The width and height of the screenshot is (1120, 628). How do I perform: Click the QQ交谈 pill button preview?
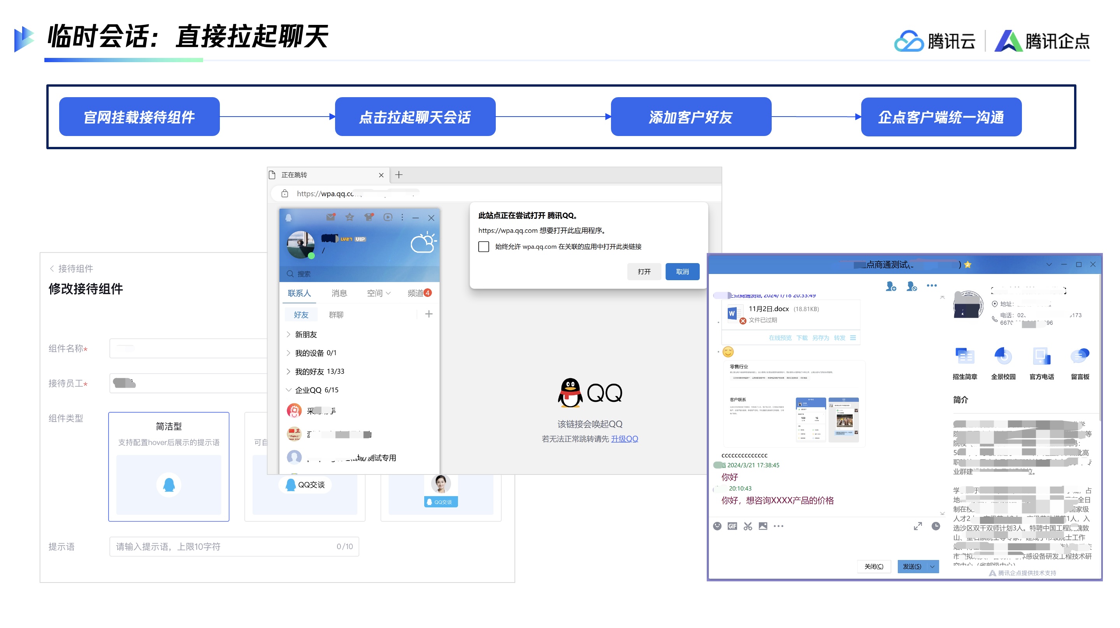pyautogui.click(x=305, y=484)
